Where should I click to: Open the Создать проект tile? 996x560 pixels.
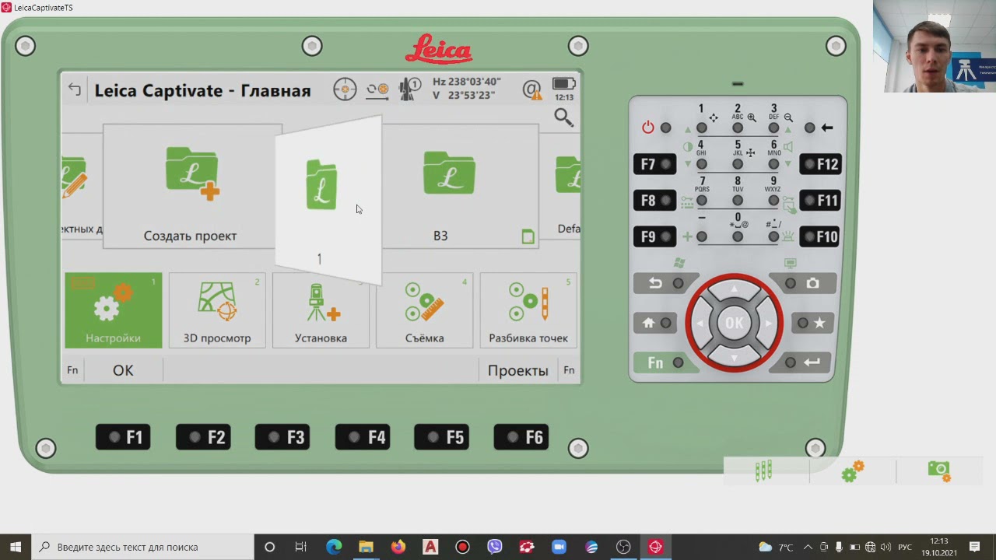tap(191, 187)
